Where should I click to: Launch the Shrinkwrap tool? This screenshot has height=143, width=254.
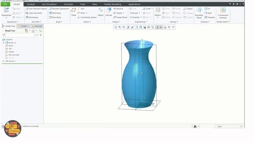[x=32, y=17]
